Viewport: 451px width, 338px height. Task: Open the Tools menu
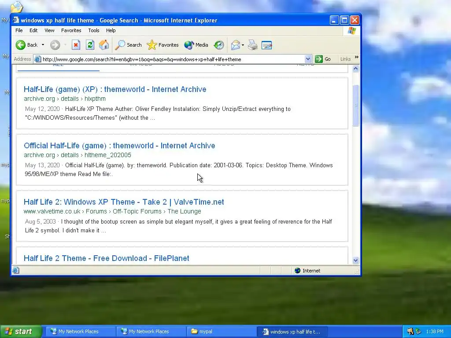(94, 30)
